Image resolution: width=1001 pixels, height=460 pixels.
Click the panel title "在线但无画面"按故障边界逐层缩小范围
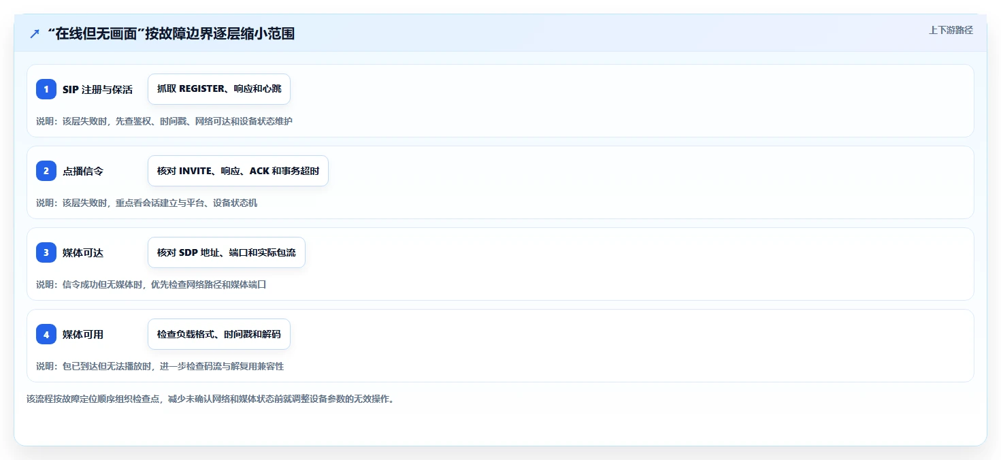click(x=171, y=33)
